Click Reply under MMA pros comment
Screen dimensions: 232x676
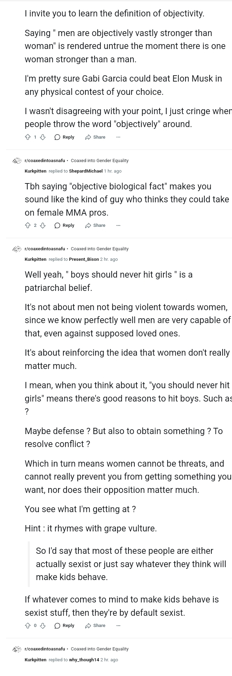tap(64, 225)
